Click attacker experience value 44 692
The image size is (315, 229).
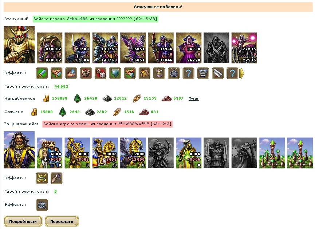(61, 87)
